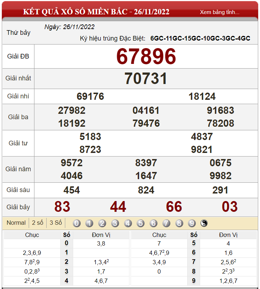Click fifth prize number 9982
This screenshot has width=260, height=289.
[221, 176]
